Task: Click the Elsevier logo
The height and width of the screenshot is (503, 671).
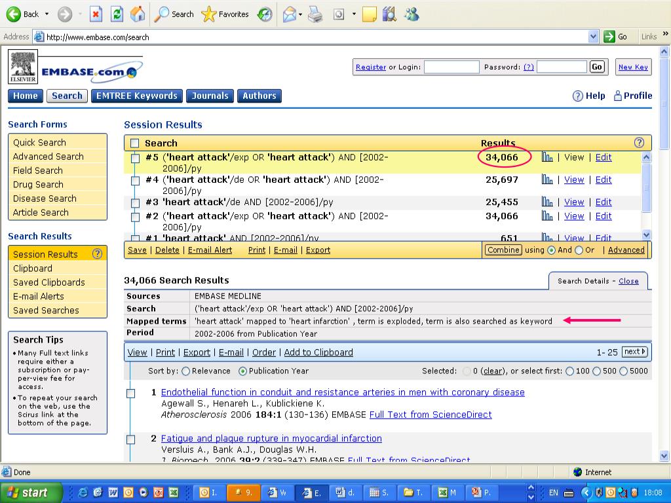Action: tap(23, 66)
